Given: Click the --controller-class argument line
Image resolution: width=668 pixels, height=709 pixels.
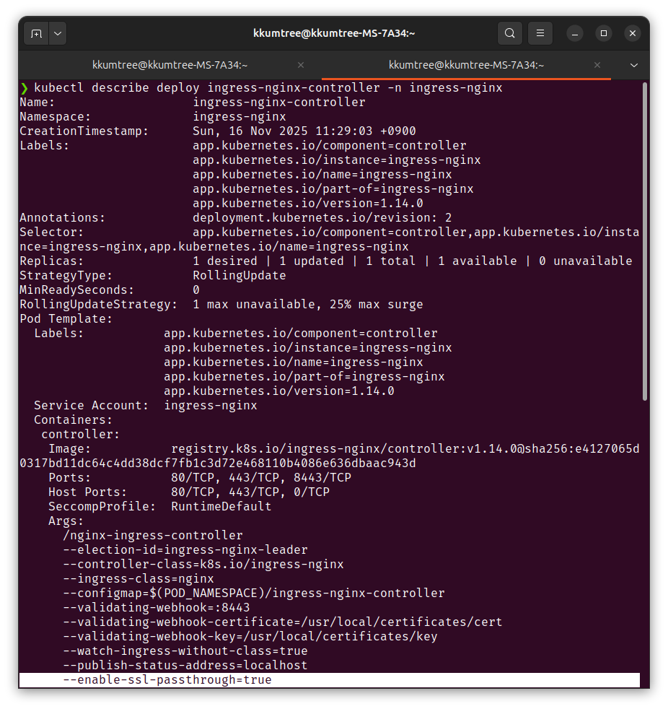Looking at the screenshot, I should [x=203, y=565].
